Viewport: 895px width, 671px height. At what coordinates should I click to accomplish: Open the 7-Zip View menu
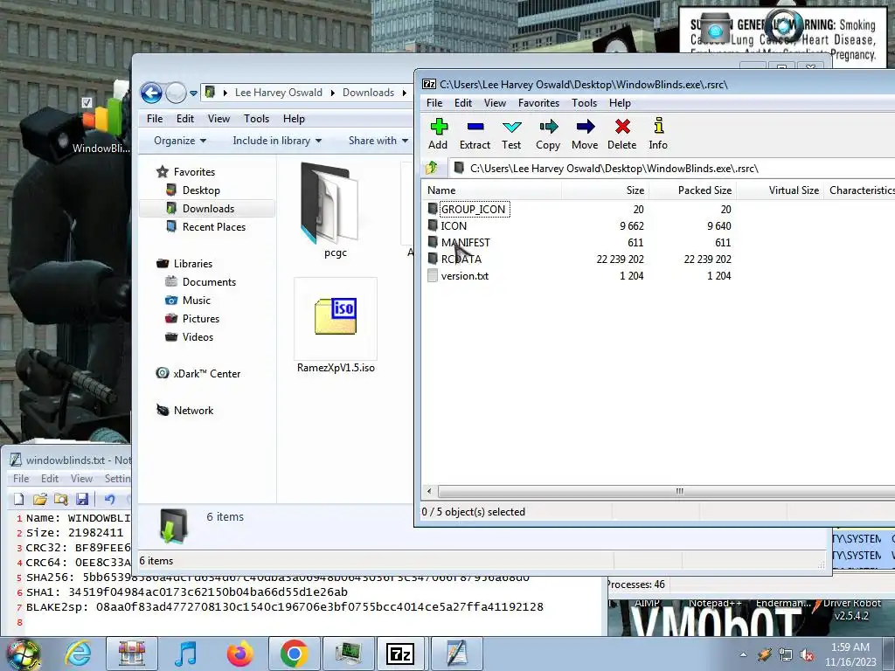coord(495,103)
